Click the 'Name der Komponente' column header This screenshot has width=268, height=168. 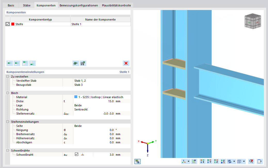(100, 20)
